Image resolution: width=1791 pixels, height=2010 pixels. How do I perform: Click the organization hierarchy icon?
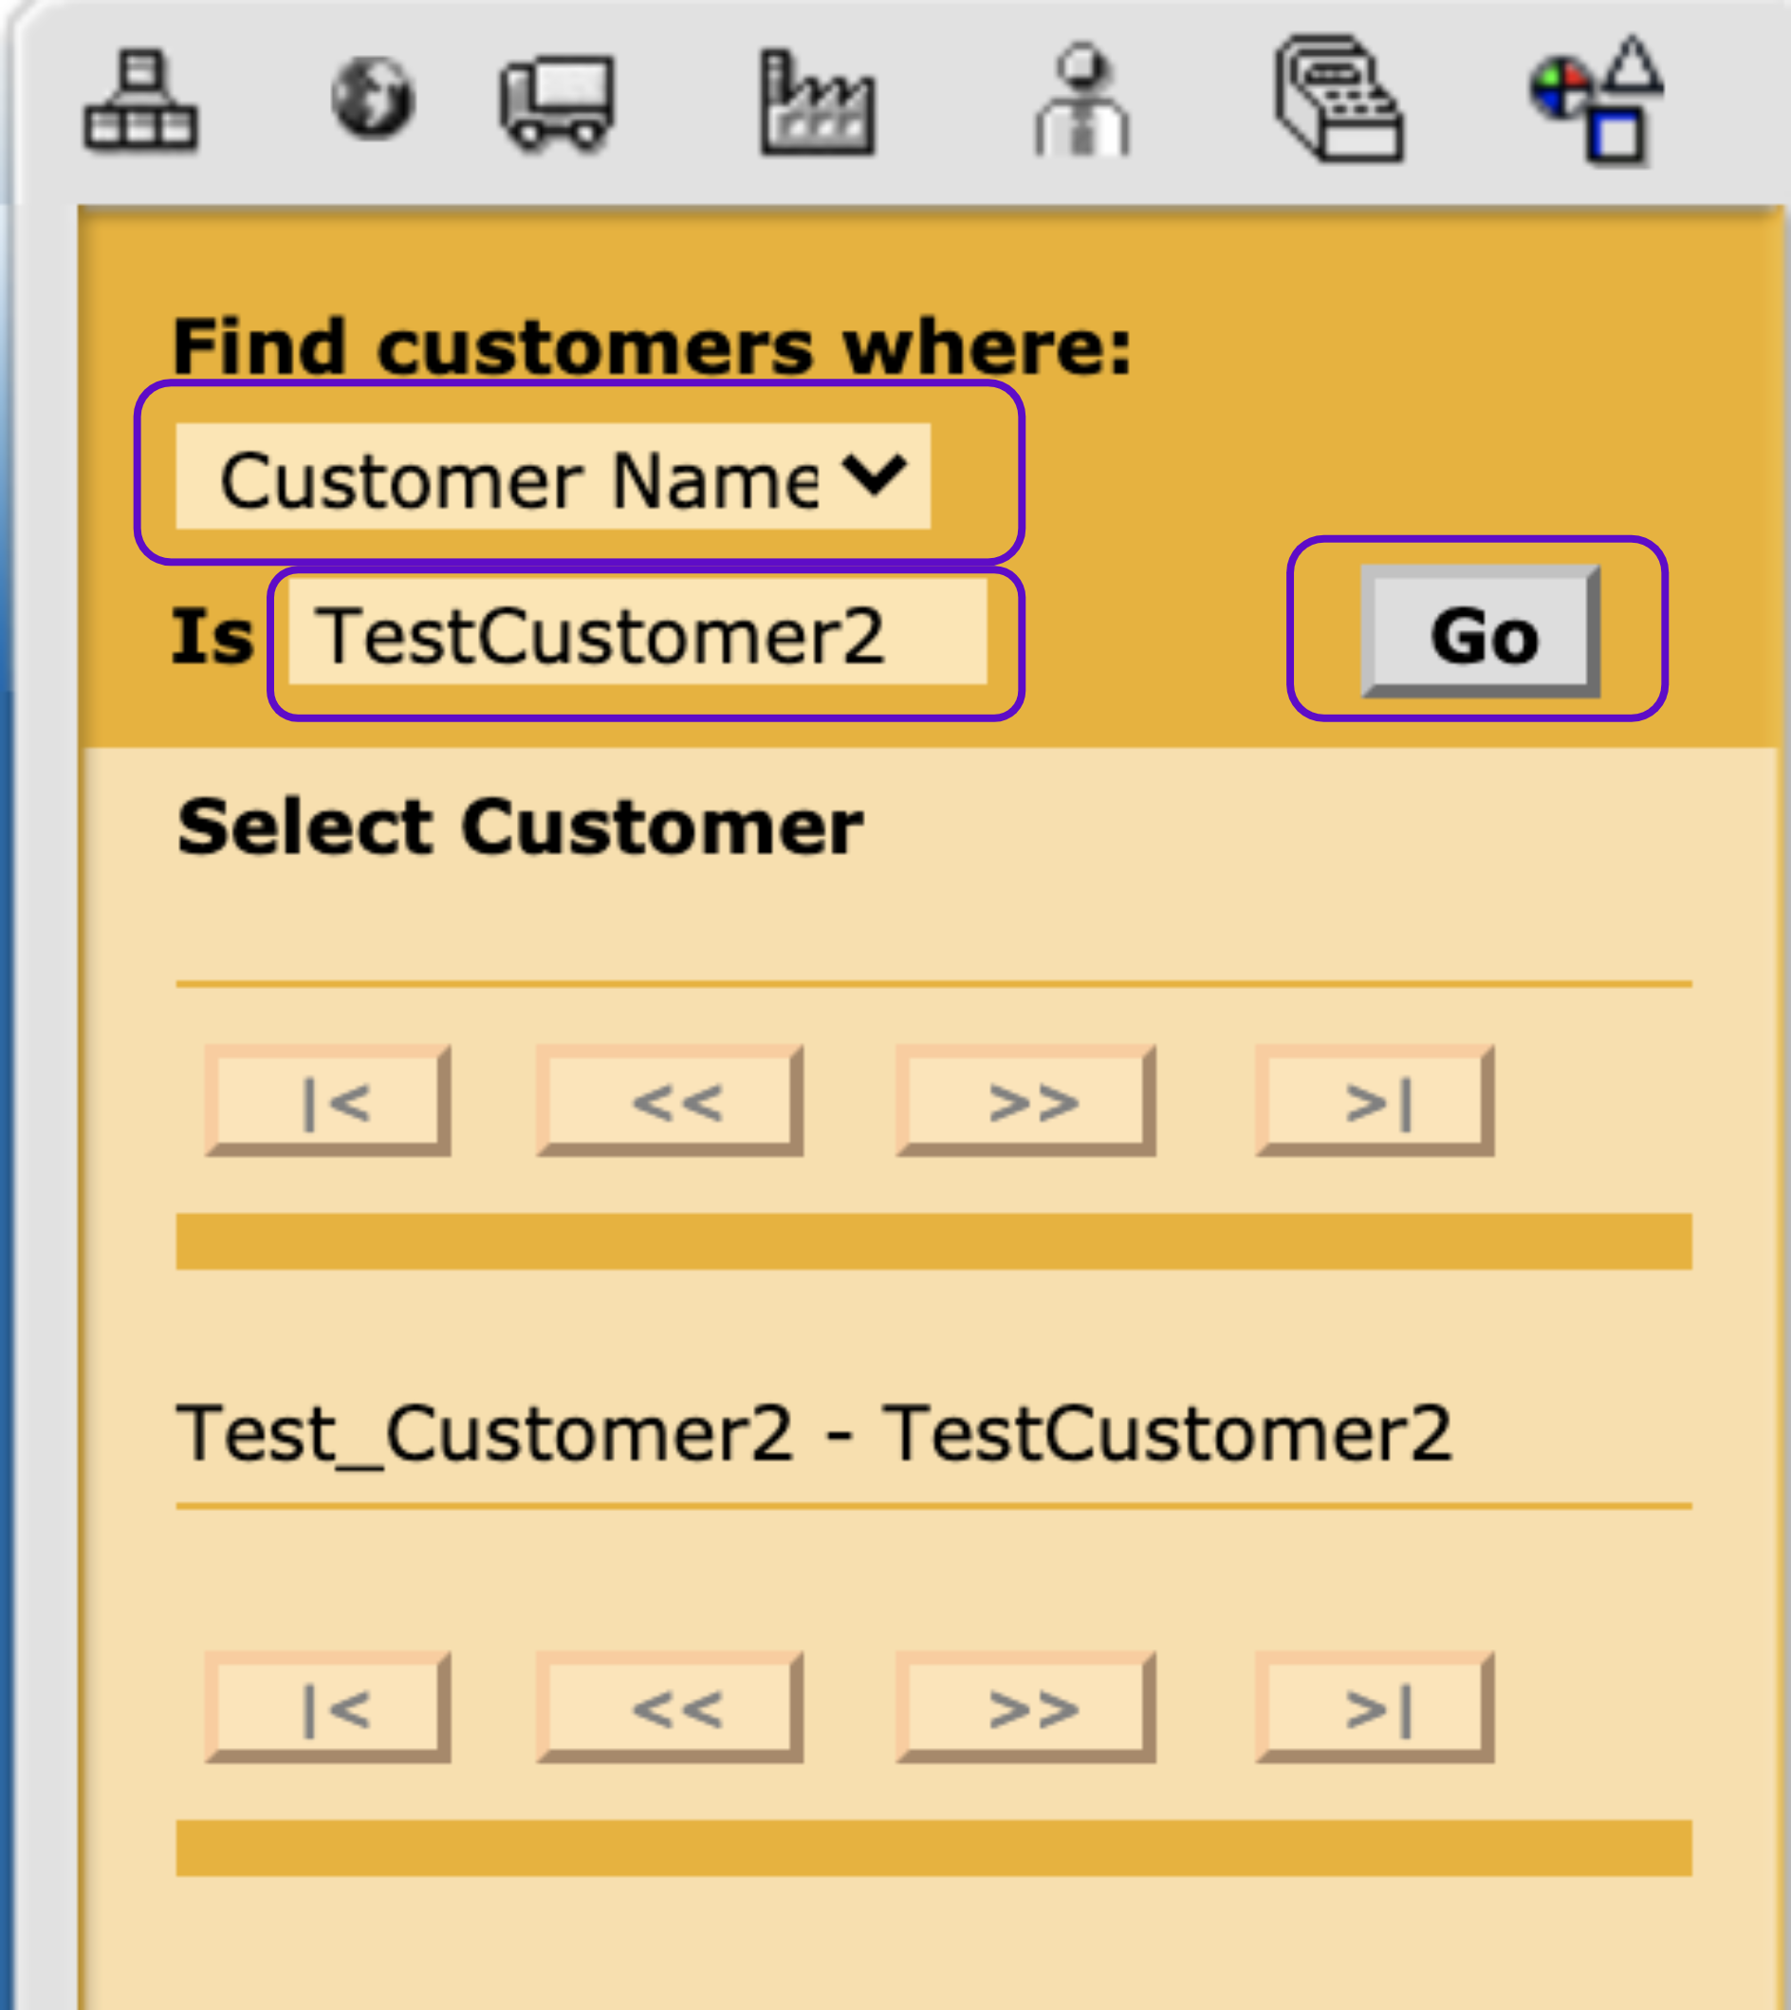click(140, 101)
